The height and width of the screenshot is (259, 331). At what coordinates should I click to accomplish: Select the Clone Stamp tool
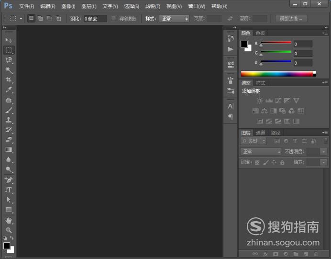pos(9,120)
